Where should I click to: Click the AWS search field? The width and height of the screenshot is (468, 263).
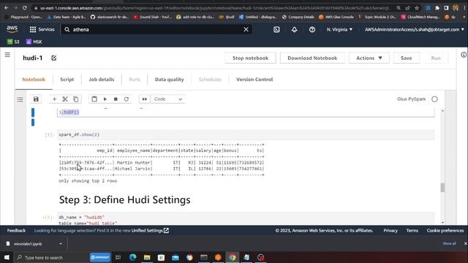156,29
